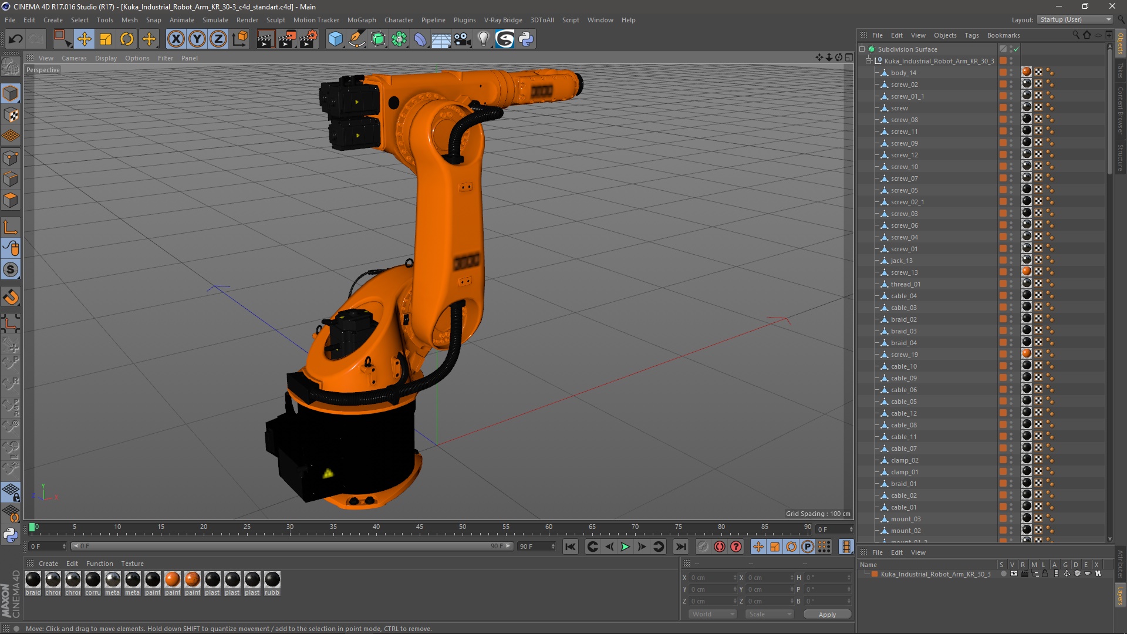The width and height of the screenshot is (1127, 634).
Task: Enable Polygons mode in left palette
Action: tap(11, 201)
